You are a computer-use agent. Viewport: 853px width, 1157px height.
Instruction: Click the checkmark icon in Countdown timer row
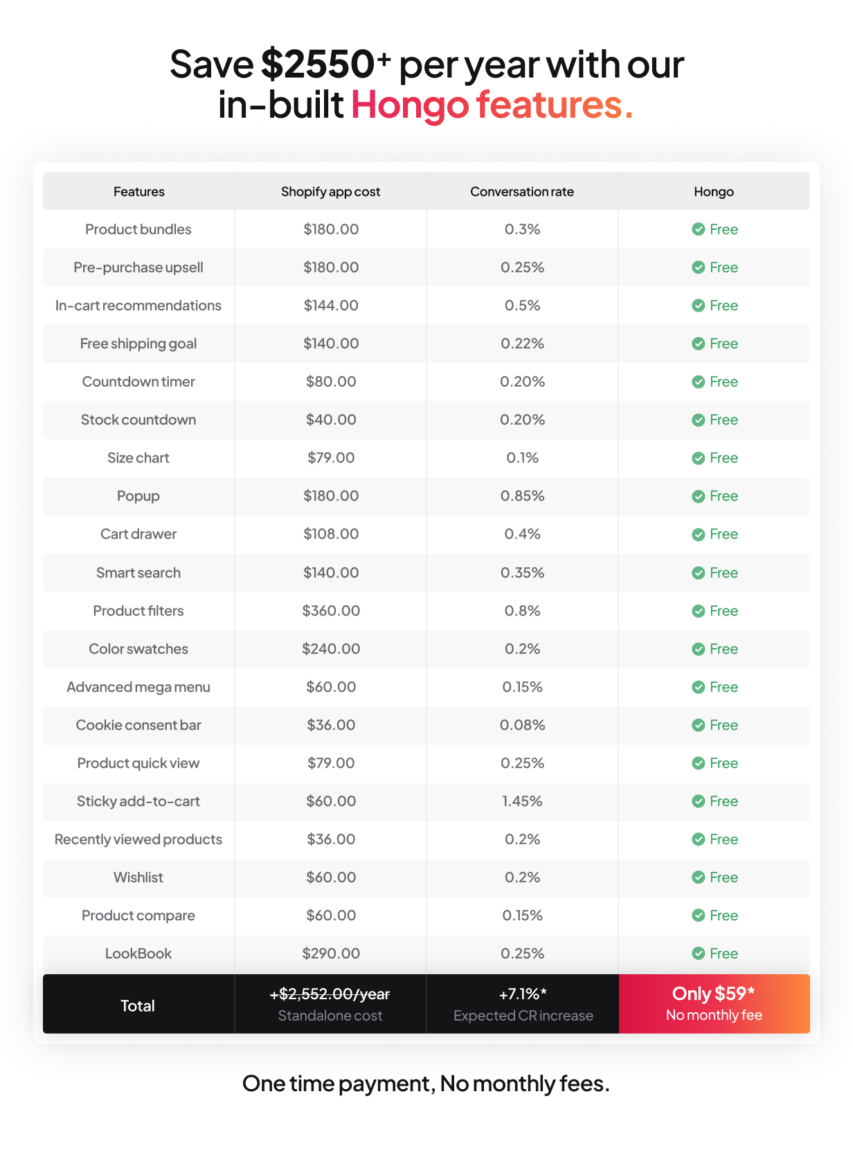pyautogui.click(x=698, y=382)
